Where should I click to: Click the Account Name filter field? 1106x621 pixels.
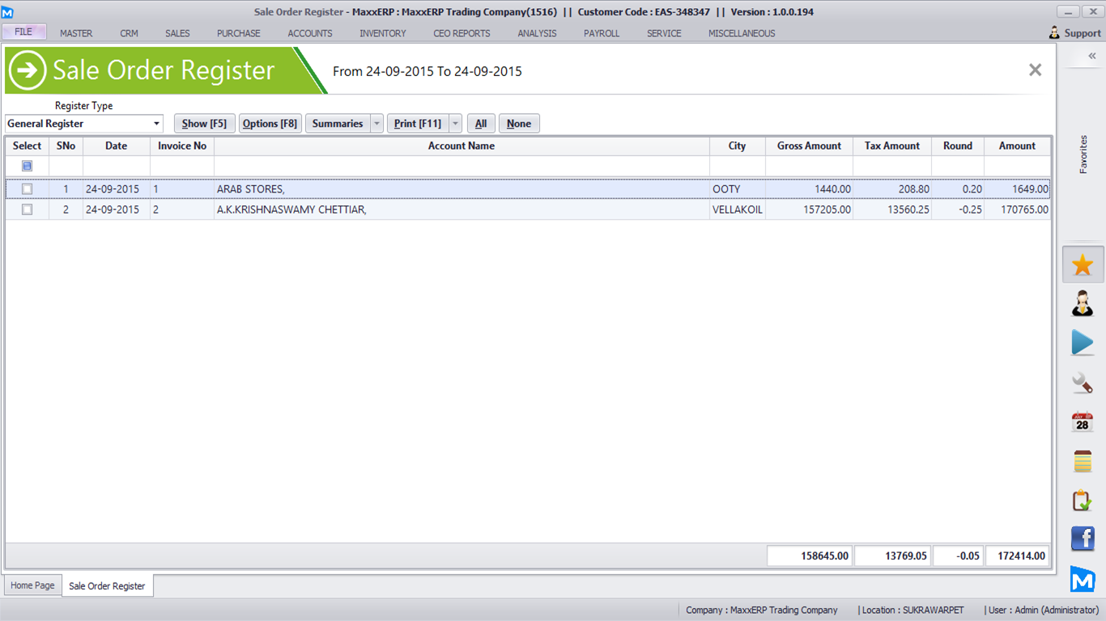462,166
